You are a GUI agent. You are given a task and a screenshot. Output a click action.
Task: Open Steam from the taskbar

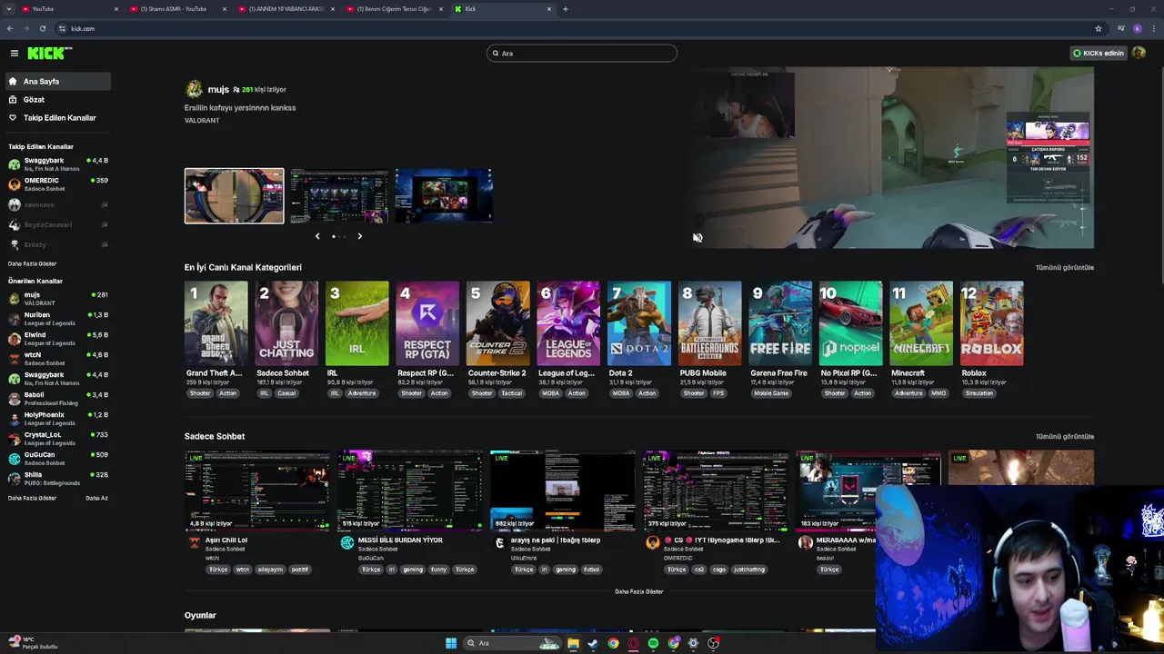[593, 643]
